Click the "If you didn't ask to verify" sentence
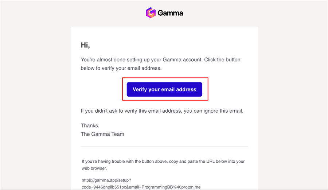Image resolution: width=328 pixels, height=190 pixels. [x=162, y=110]
